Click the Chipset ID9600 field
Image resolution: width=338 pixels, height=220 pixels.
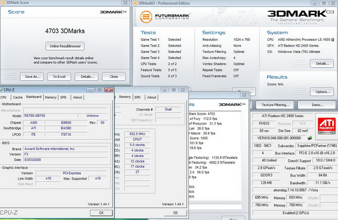[66, 123]
